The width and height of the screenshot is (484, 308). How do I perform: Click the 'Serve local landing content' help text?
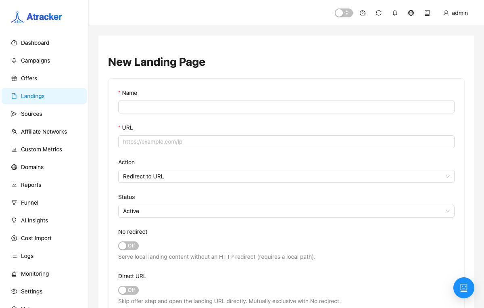217,257
